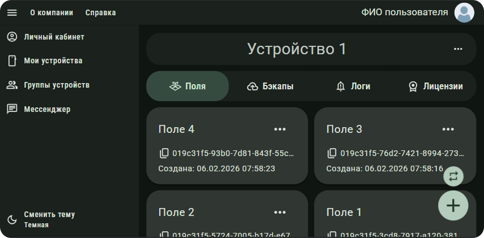Open Устройство 1 three-dot options menu
Image resolution: width=484 pixels, height=238 pixels.
[x=458, y=49]
